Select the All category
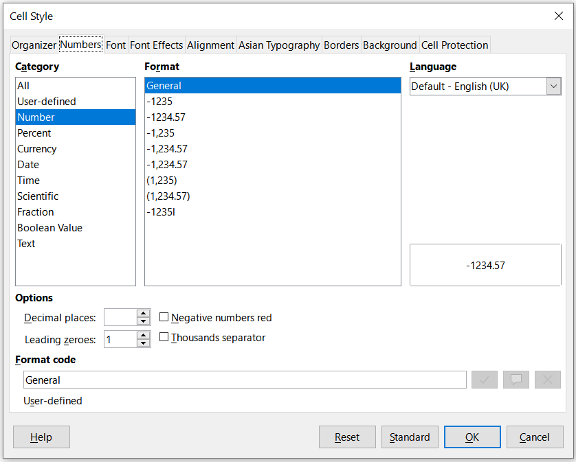 (76, 86)
